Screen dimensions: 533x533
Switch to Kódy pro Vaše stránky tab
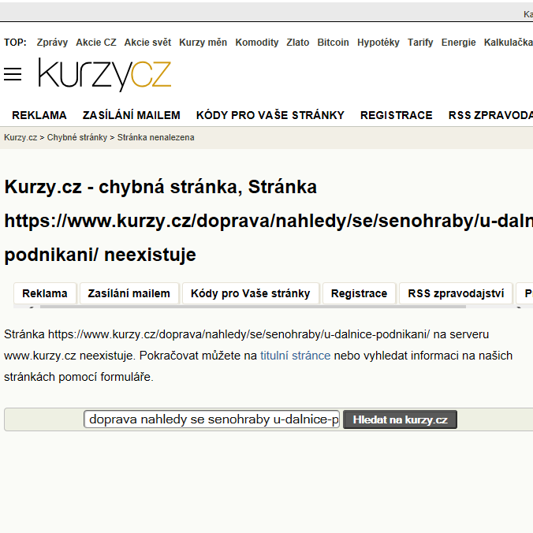251,293
